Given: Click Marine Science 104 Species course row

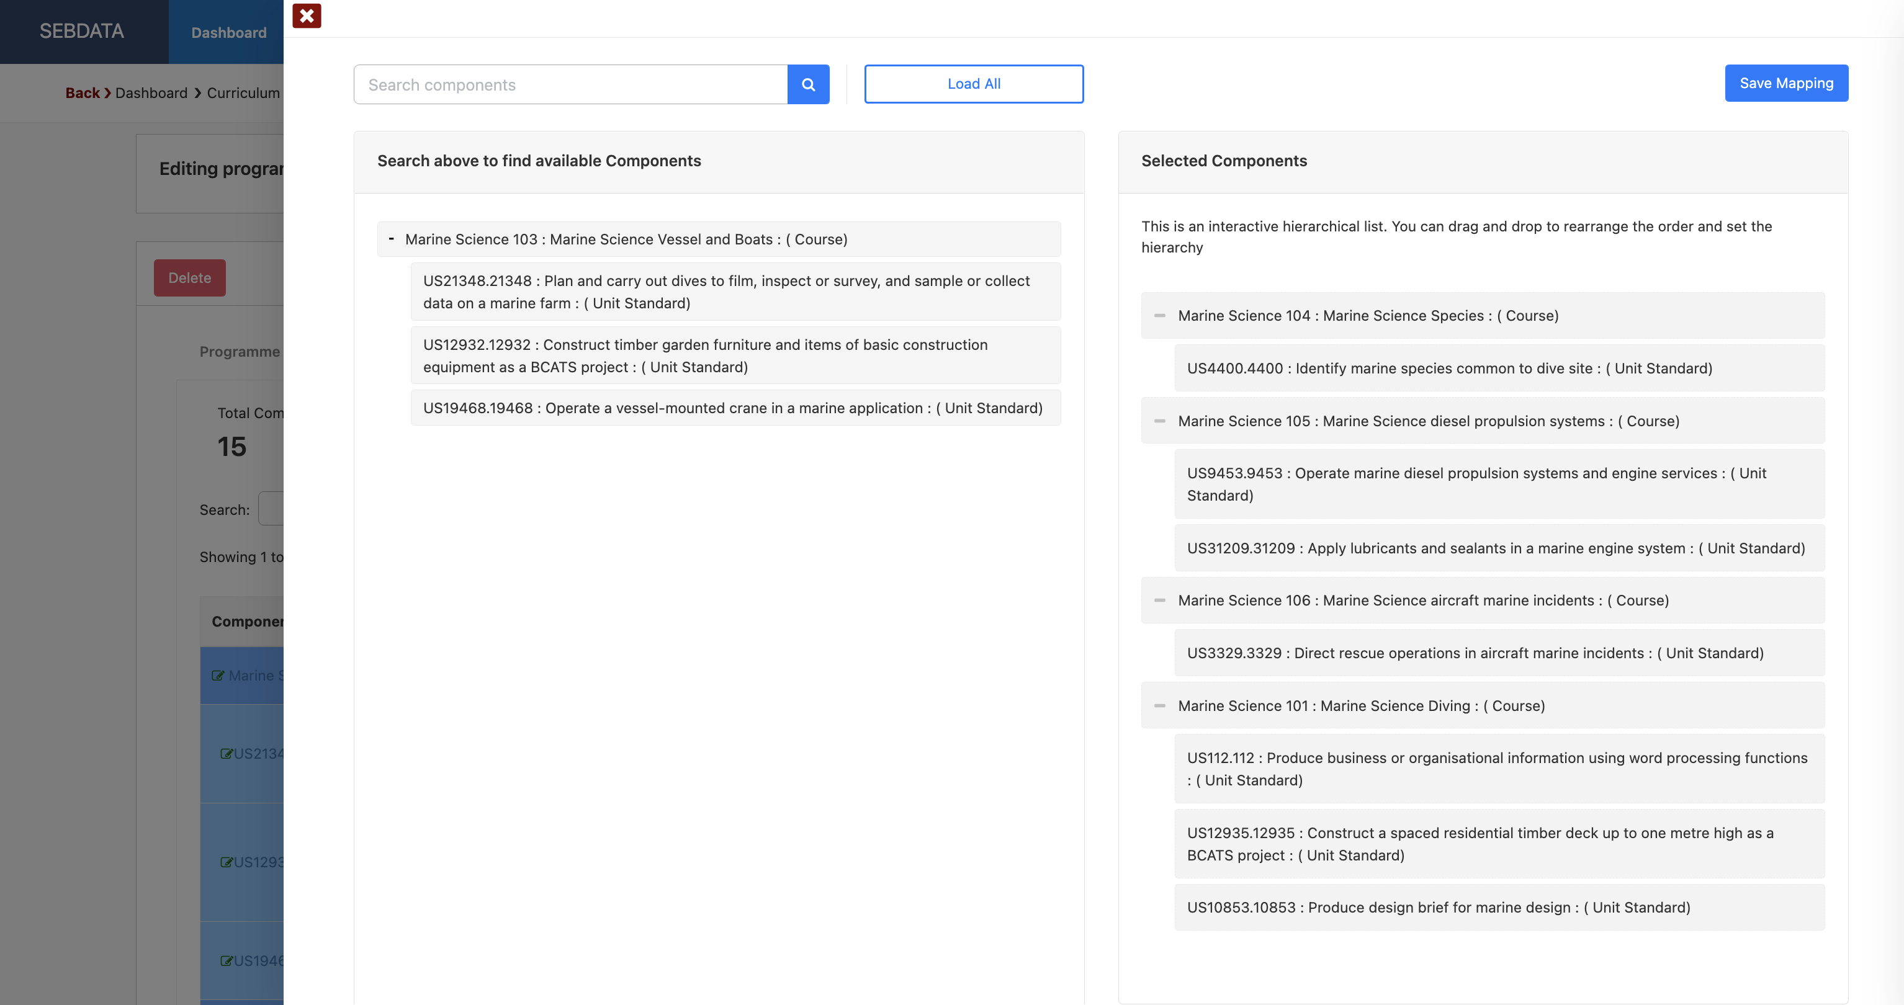Looking at the screenshot, I should (x=1483, y=316).
